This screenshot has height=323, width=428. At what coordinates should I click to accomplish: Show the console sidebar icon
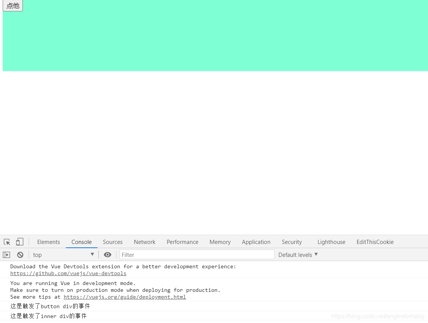click(x=6, y=255)
